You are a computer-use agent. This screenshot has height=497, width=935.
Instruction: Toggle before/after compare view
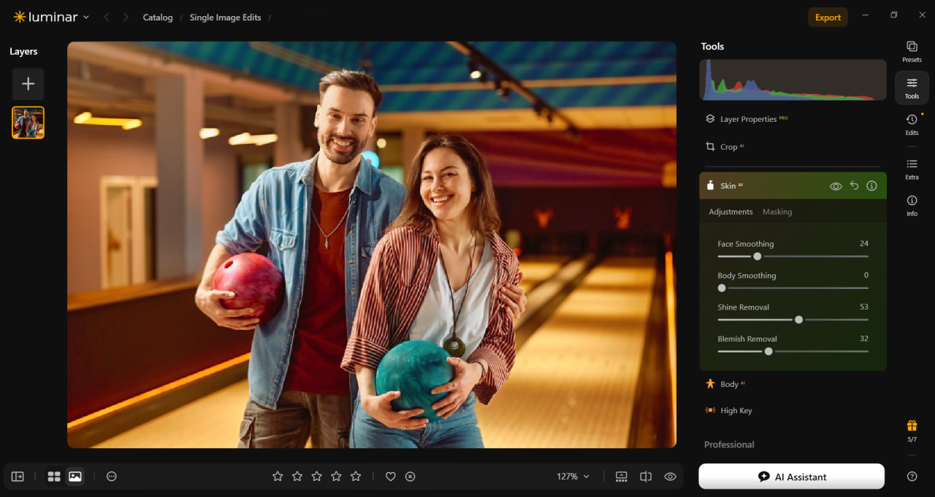(646, 477)
